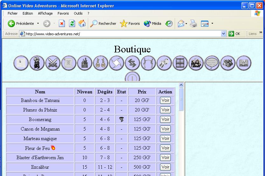Click the shop list scroll up arrow

coord(181,85)
